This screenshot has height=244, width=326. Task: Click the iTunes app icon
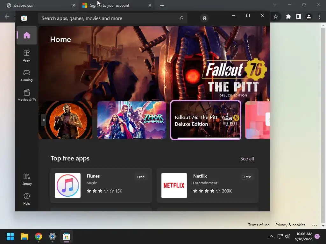click(68, 186)
